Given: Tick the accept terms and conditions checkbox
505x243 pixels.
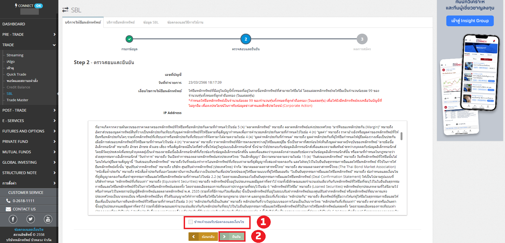Looking at the screenshot, I should click(191, 222).
